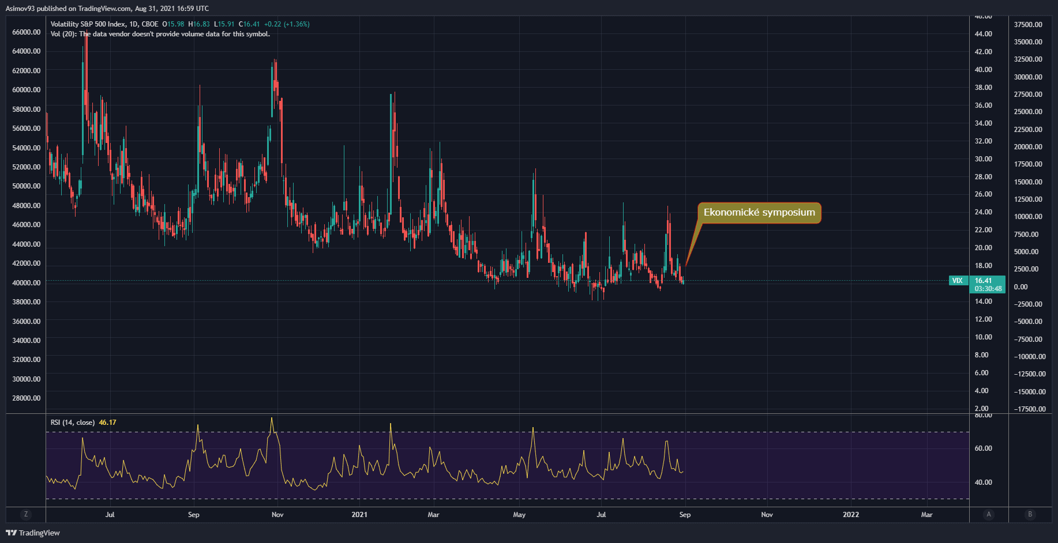The width and height of the screenshot is (1058, 543).
Task: Click the 60.00 level on RSI scale
Action: pos(984,448)
